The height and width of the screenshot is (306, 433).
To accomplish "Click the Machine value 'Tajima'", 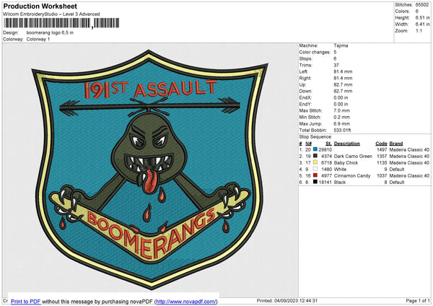I will pyautogui.click(x=341, y=45).
